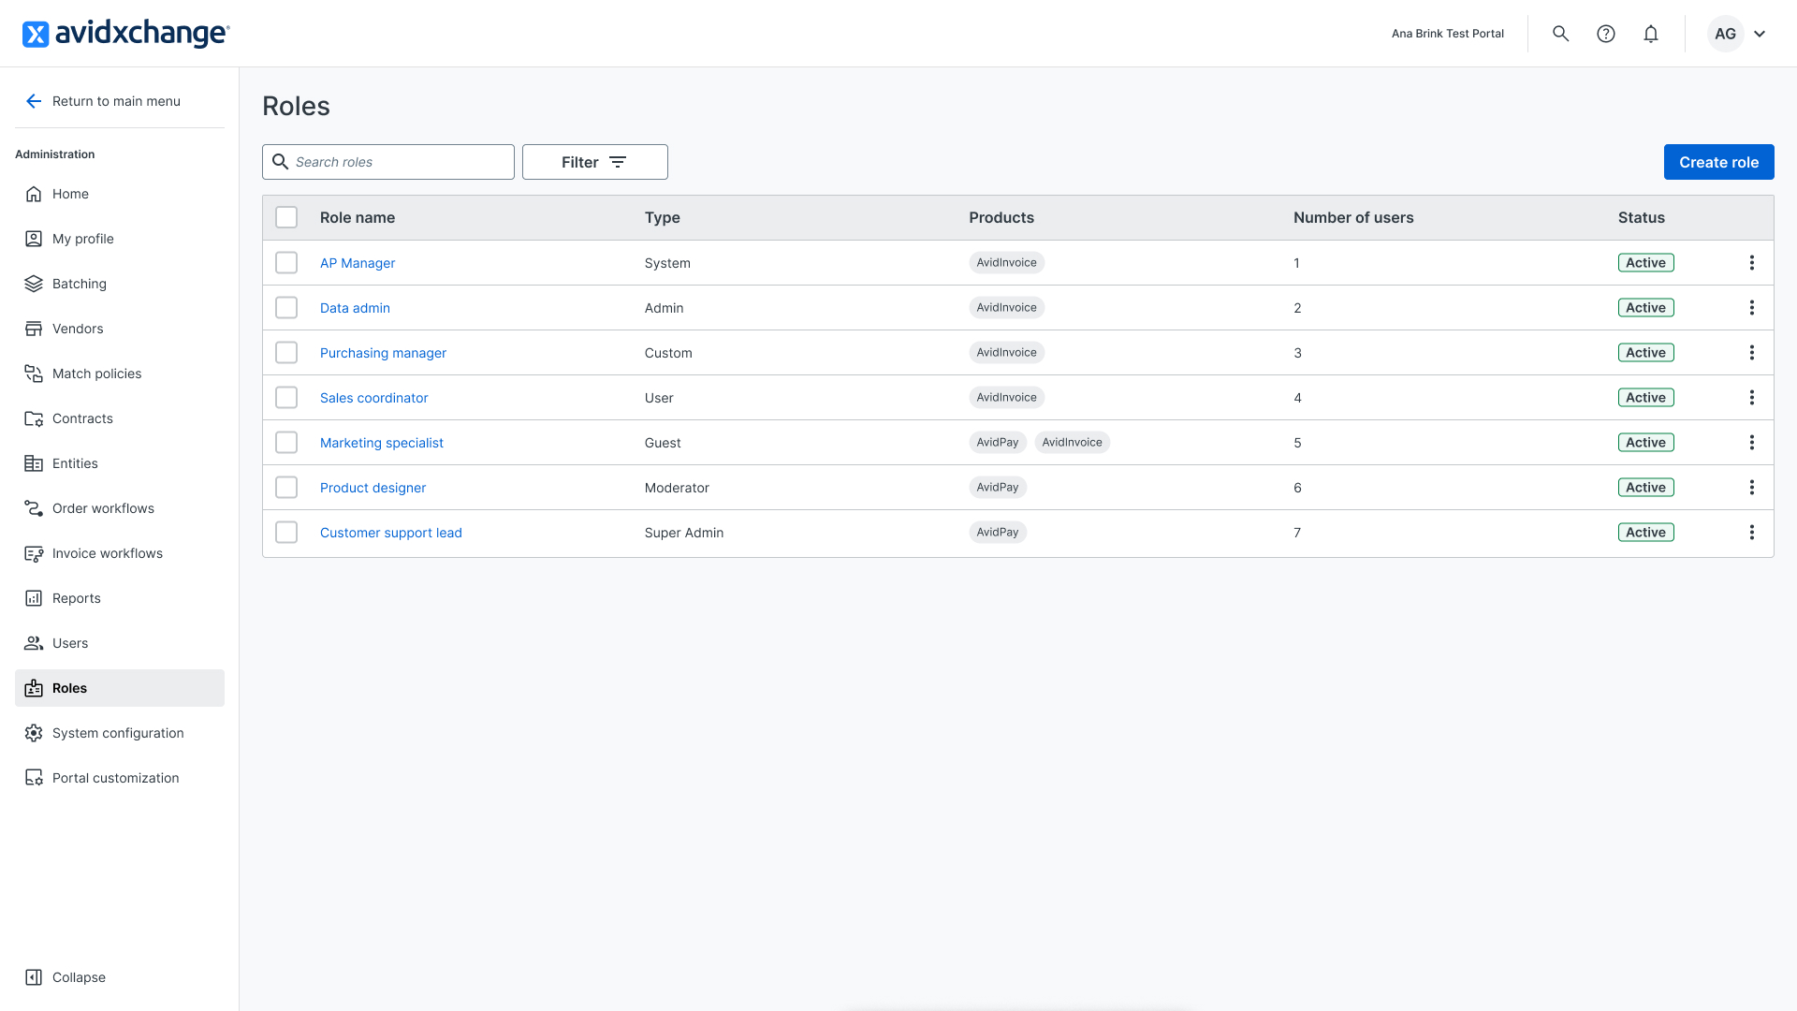The width and height of the screenshot is (1797, 1011).
Task: Open Vendors menu item
Action: click(x=120, y=329)
